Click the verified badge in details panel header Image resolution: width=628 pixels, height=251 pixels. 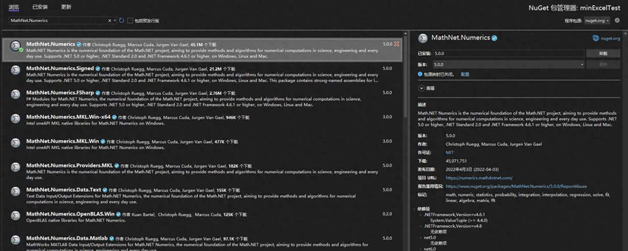point(495,38)
